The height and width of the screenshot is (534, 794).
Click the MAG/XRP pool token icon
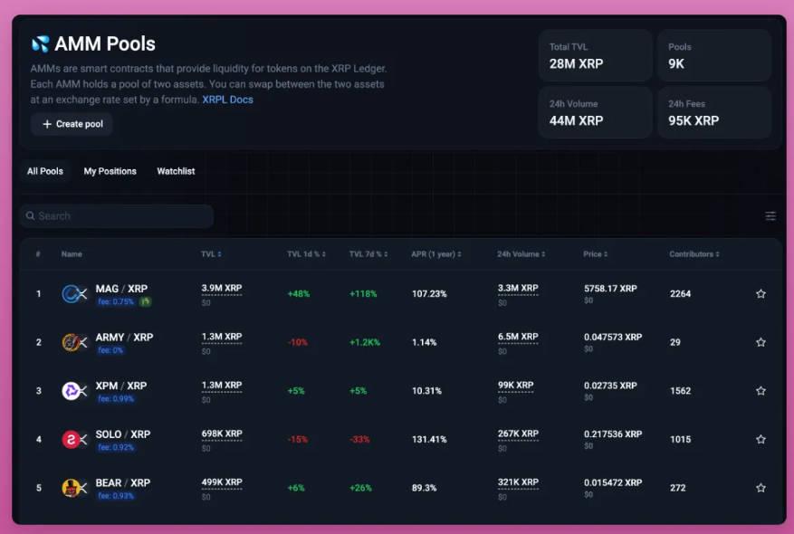click(x=72, y=293)
